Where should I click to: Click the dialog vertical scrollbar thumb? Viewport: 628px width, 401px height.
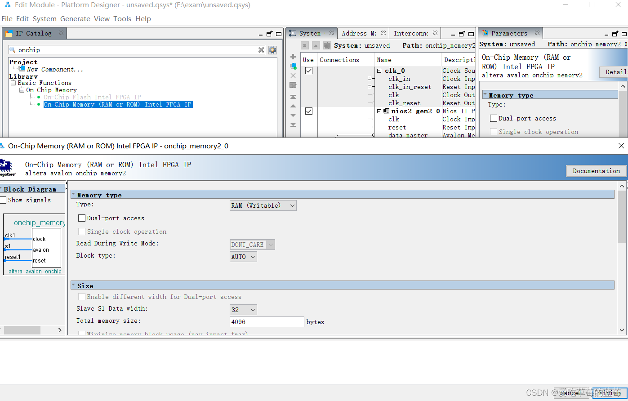622,216
